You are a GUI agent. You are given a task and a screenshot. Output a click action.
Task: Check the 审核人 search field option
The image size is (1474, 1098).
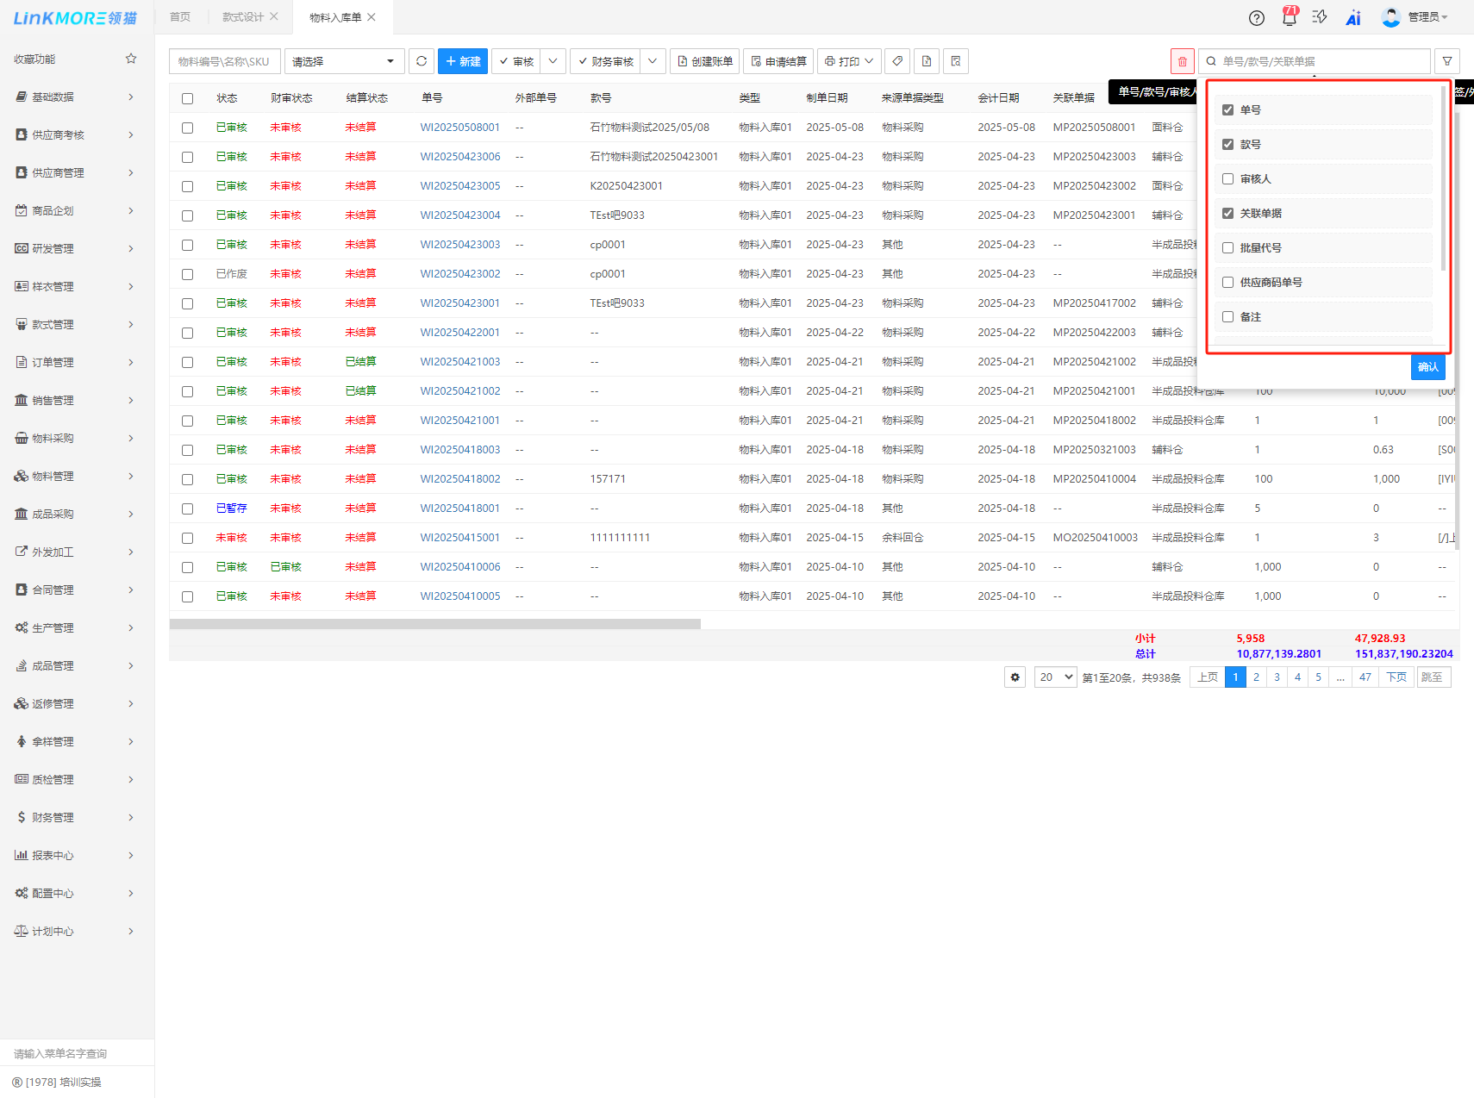[x=1228, y=178]
